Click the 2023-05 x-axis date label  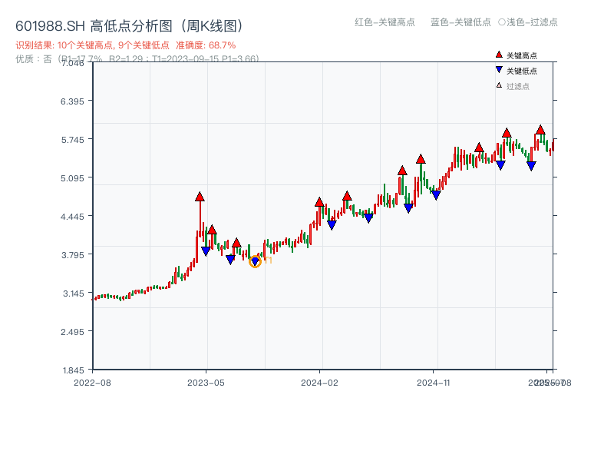206,382
